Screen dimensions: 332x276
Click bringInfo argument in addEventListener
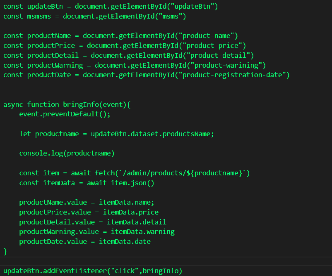coord(161,271)
